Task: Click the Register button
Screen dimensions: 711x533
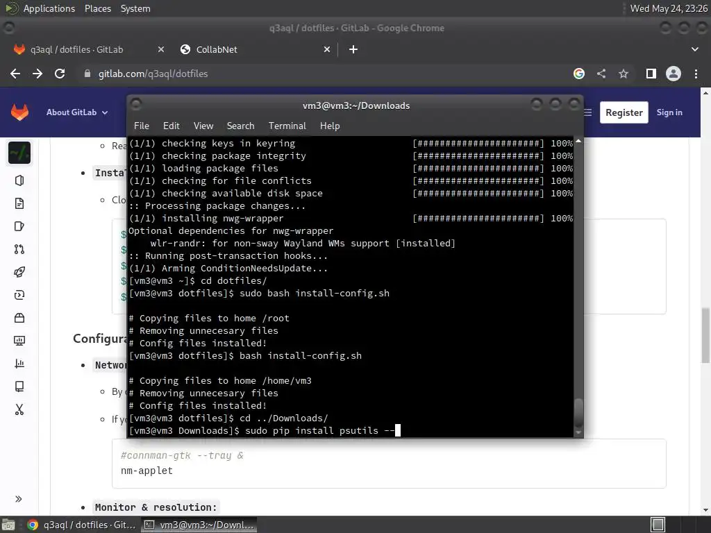Action: [x=624, y=112]
